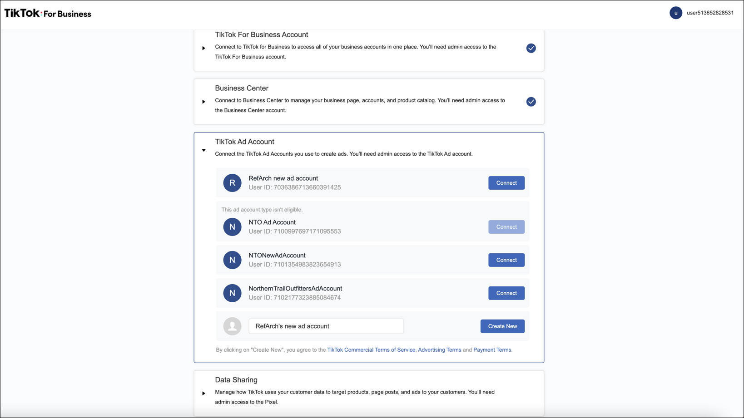Connect the RefArch new ad account
Image resolution: width=744 pixels, height=418 pixels.
point(506,182)
